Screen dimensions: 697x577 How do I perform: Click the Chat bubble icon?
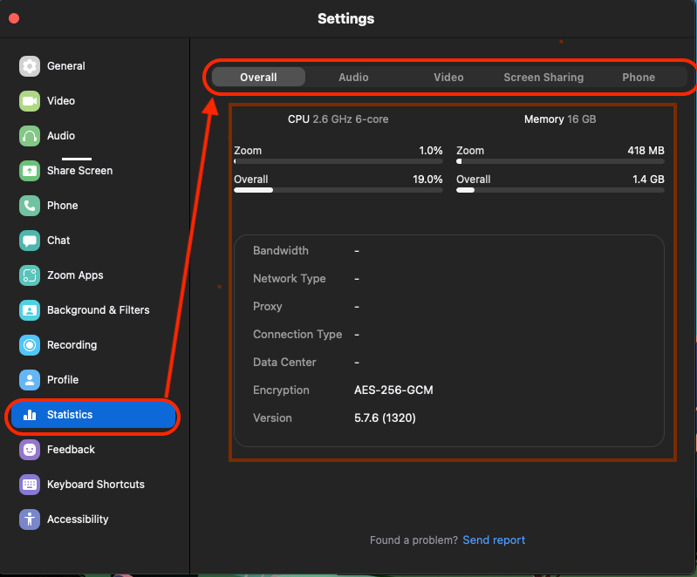31,241
